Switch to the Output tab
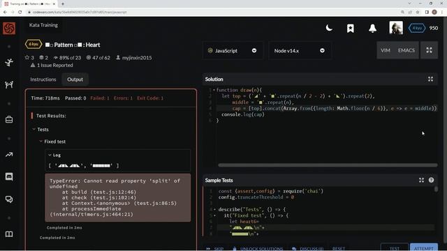 pos(75,79)
